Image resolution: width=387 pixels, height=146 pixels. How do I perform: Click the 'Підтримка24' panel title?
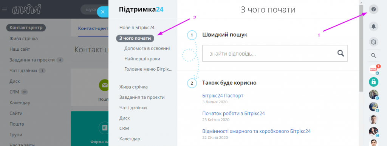pyautogui.click(x=141, y=9)
